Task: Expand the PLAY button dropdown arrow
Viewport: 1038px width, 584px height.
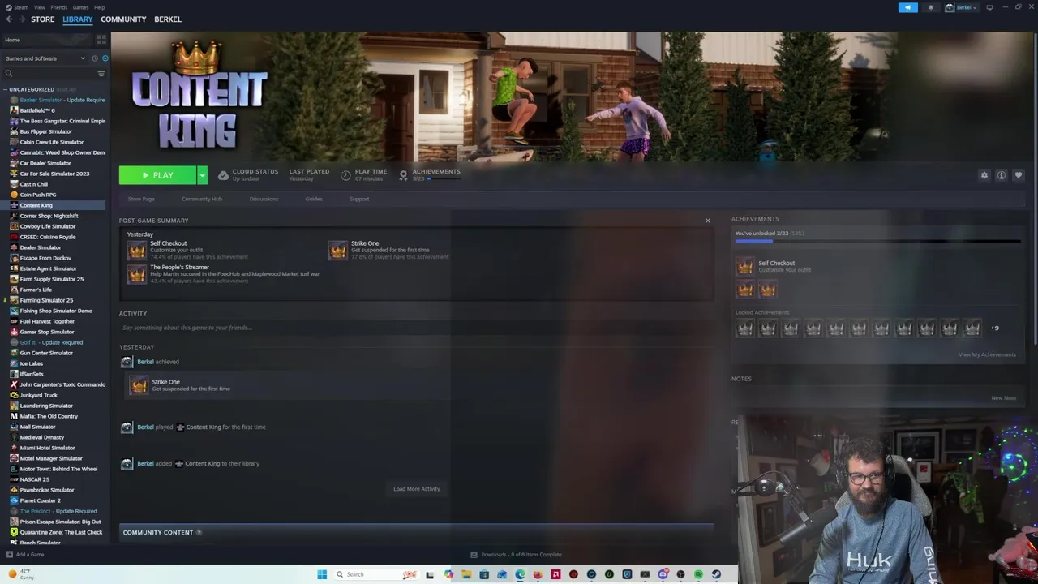Action: 202,175
